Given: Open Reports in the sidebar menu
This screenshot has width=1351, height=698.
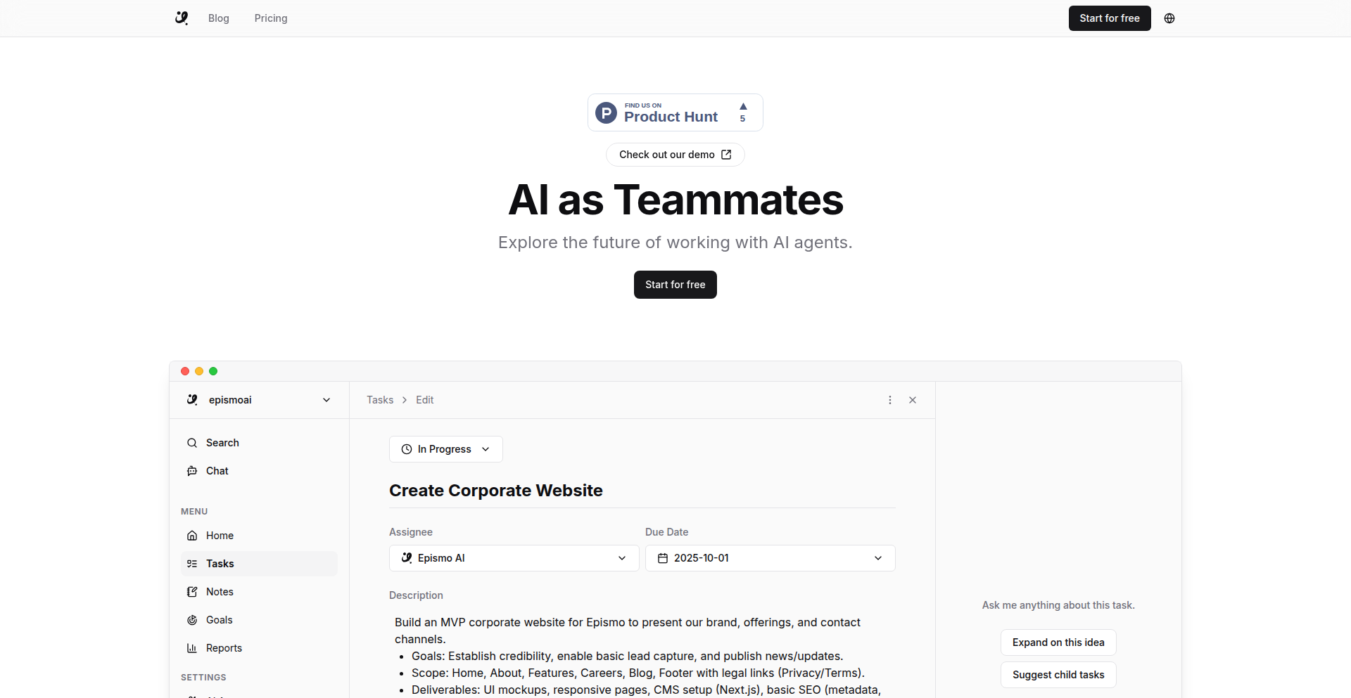Looking at the screenshot, I should point(259,648).
